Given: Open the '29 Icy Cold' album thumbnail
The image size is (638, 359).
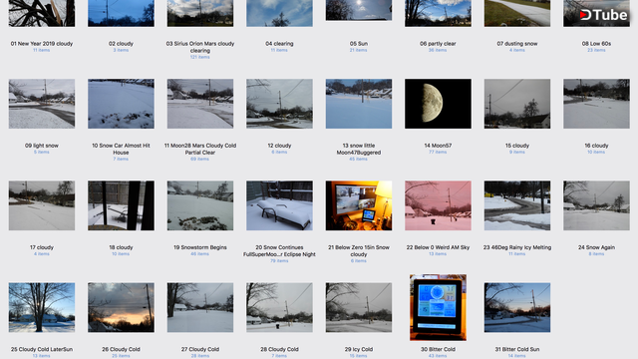Looking at the screenshot, I should click(359, 307).
